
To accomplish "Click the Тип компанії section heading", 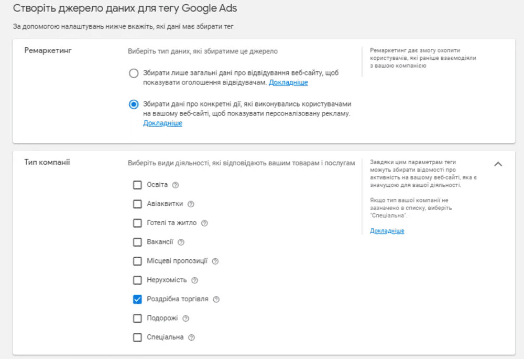I will point(47,162).
